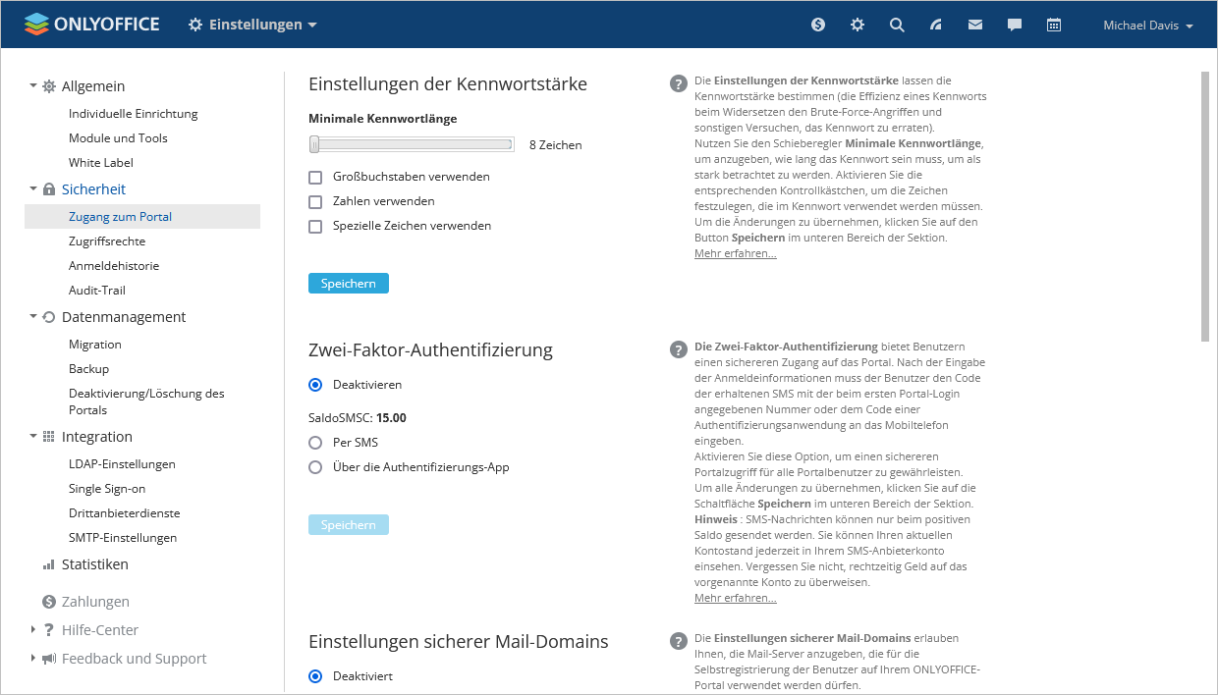Image resolution: width=1218 pixels, height=695 pixels.
Task: Click the Allgemein gear icon in sidebar
Action: [49, 86]
